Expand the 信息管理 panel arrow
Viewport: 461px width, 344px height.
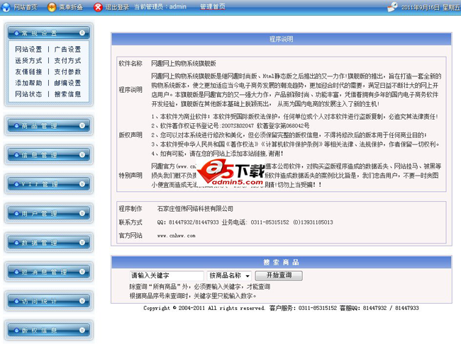coord(82,155)
